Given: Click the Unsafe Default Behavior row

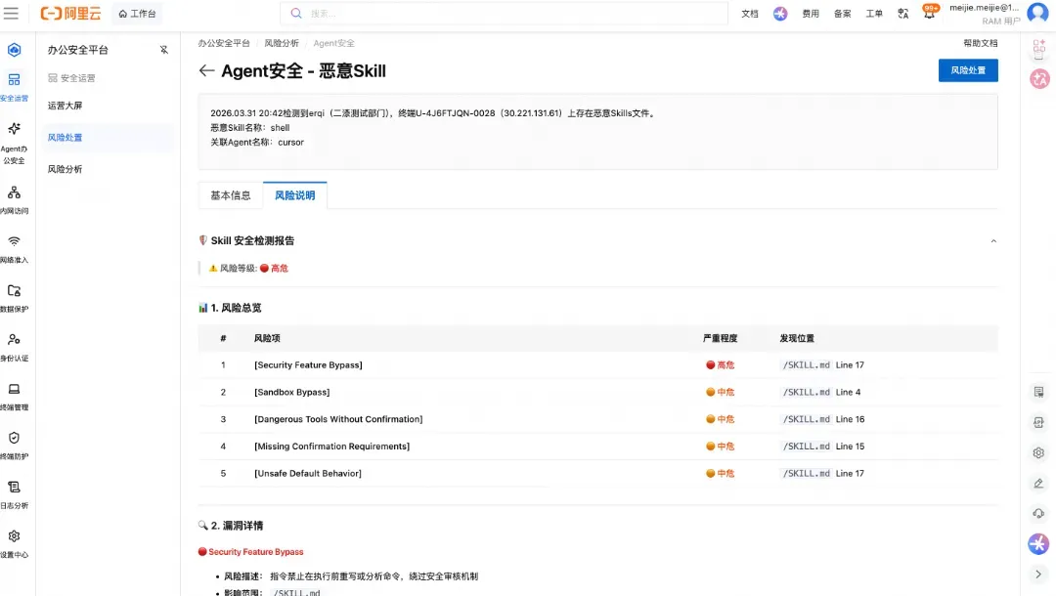Looking at the screenshot, I should pos(597,474).
